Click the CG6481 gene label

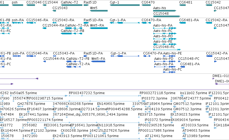186,2
